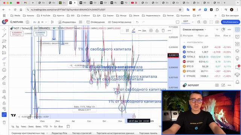Toggle magnet mode in left toolbar

4,91
